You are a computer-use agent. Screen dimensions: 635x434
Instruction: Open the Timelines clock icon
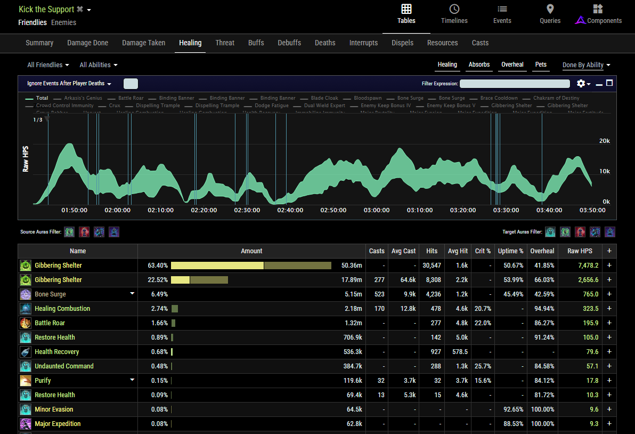pos(454,9)
